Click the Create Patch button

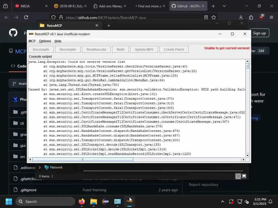point(174,49)
